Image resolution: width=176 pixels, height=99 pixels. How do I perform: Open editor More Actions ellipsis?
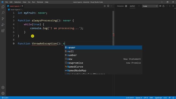pyautogui.click(x=111, y=6)
